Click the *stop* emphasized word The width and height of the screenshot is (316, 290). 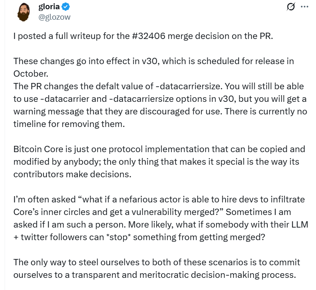click(x=118, y=237)
